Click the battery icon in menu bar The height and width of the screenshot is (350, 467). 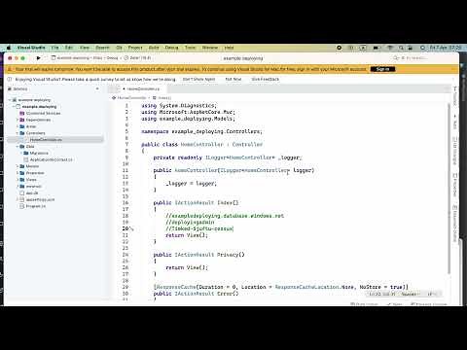(377, 48)
